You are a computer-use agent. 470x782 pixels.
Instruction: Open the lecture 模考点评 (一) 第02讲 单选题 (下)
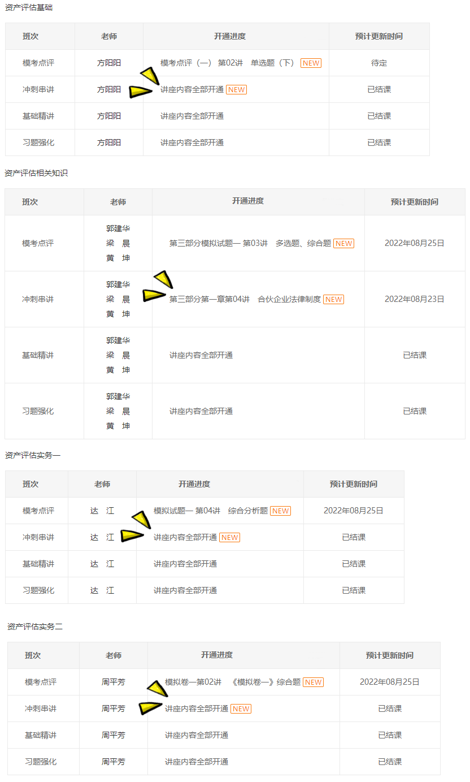pos(227,63)
